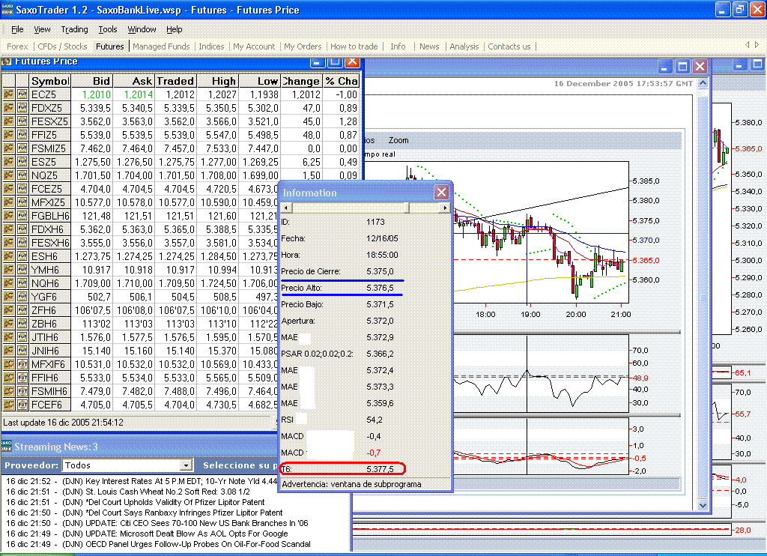The height and width of the screenshot is (556, 767).
Task: Open the Trading menu
Action: click(x=74, y=29)
